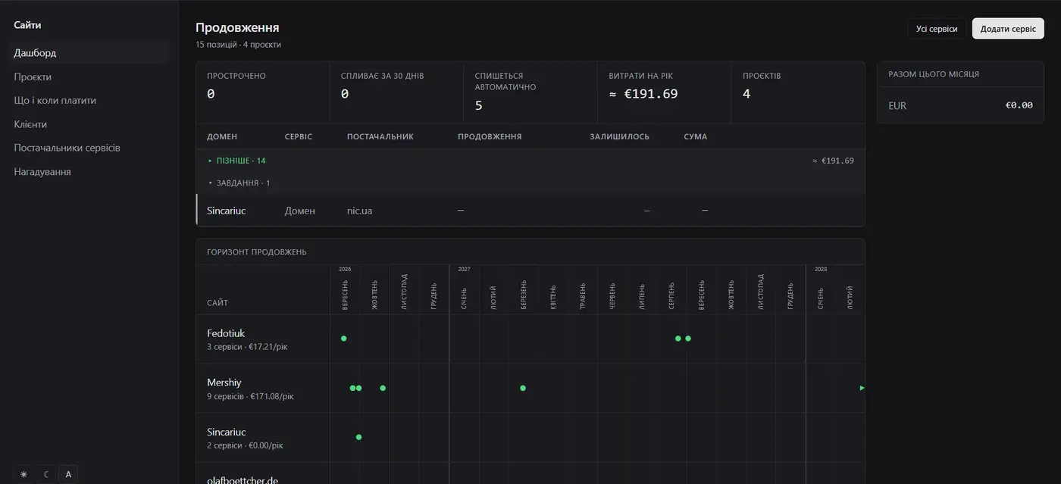Click the КВІТЕНЬ month header
Image resolution: width=1061 pixels, height=484 pixels.
click(553, 296)
